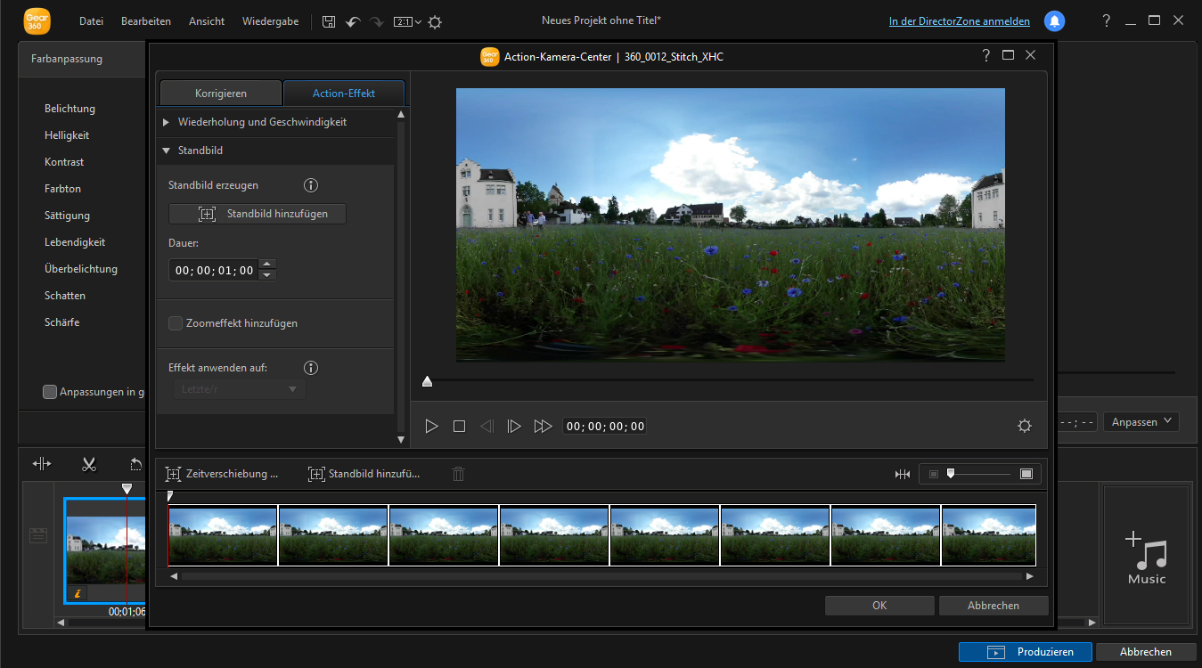1202x668 pixels.
Task: Open the 2:1 aspect ratio selector
Action: coord(405,21)
